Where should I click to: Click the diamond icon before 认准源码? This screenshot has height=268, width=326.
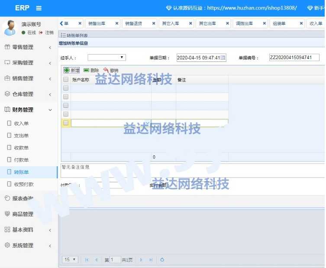click(x=168, y=8)
